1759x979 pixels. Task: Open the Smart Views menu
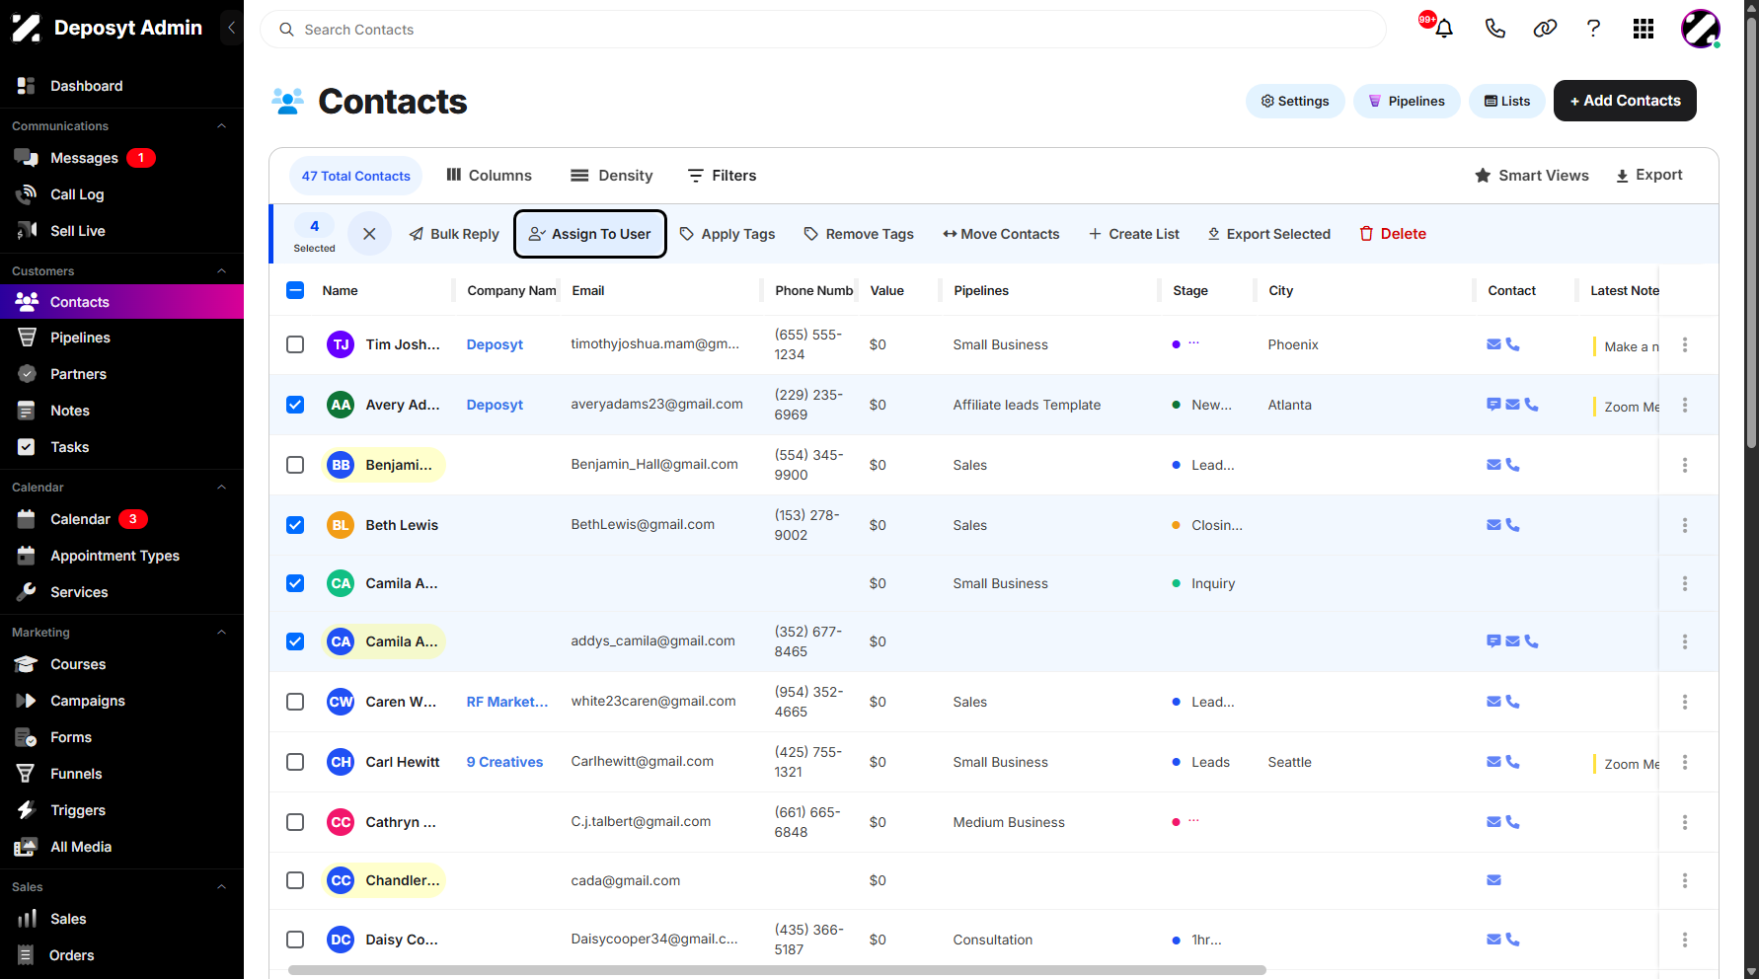[x=1532, y=176]
